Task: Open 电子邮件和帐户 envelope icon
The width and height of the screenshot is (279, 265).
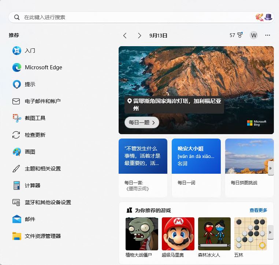Action: tap(16, 101)
